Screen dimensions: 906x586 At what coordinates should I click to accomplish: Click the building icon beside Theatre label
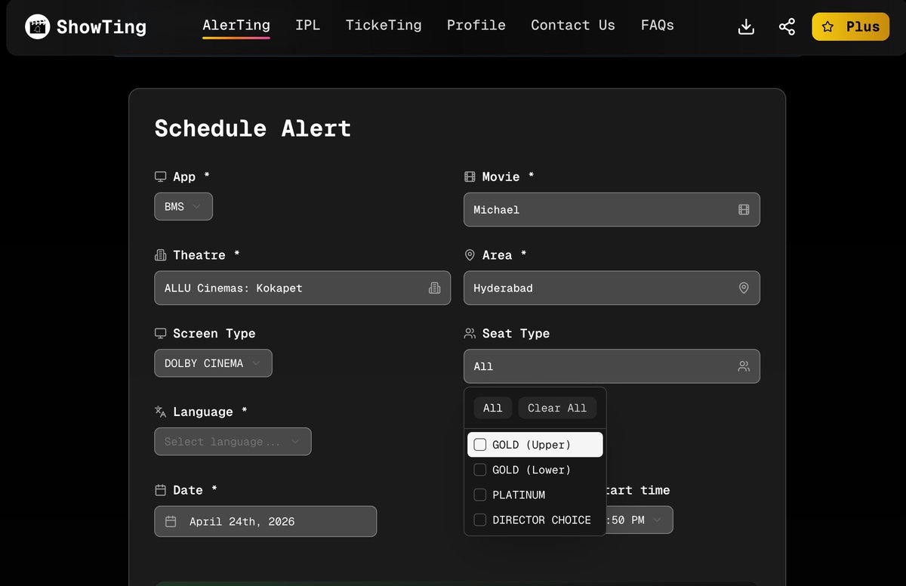pyautogui.click(x=160, y=255)
